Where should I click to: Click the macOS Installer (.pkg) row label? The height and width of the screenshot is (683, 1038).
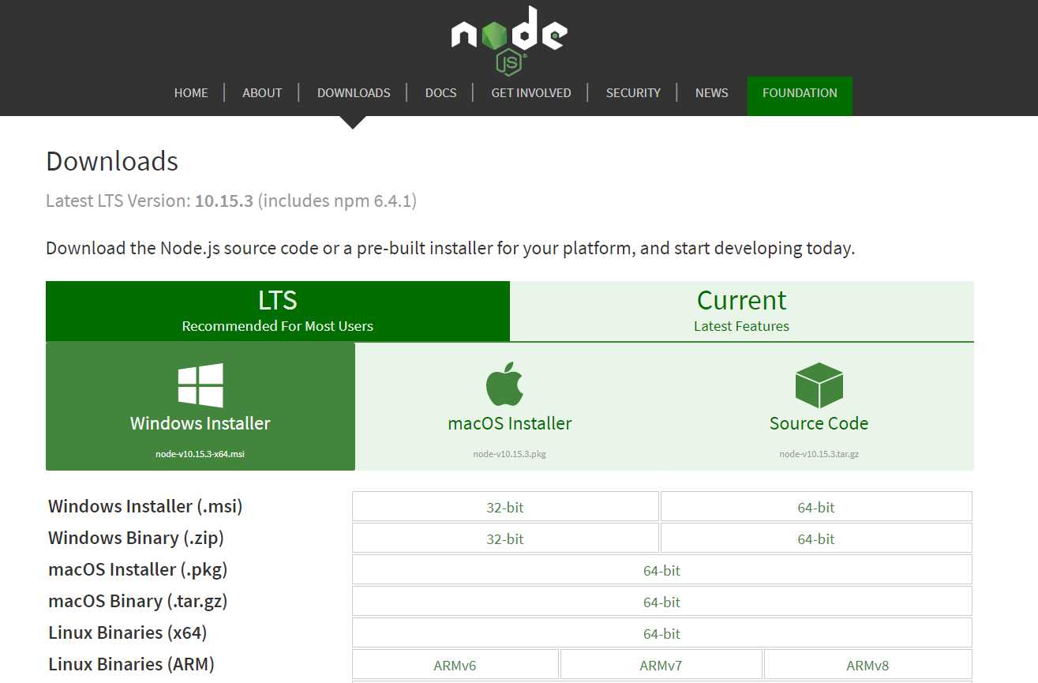coord(138,569)
